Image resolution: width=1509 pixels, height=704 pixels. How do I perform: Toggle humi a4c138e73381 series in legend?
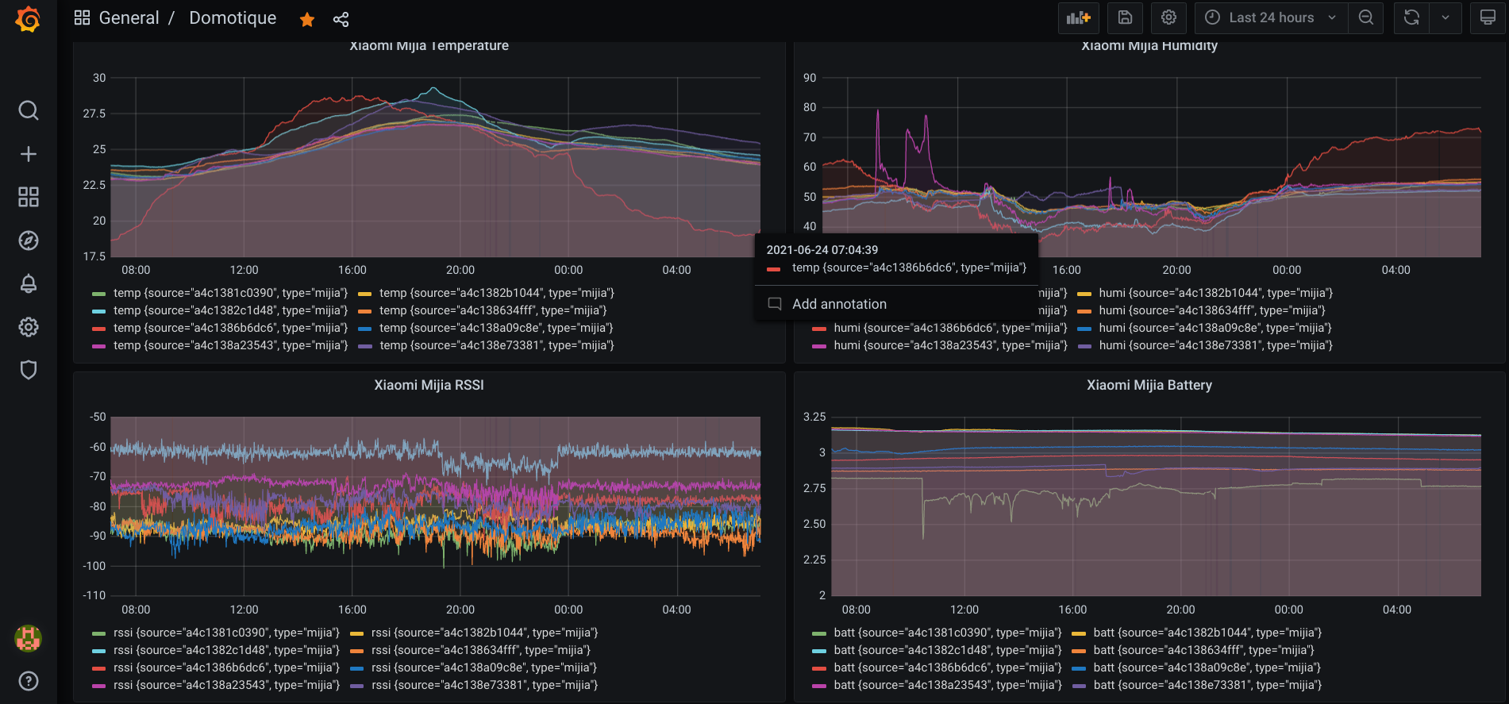pyautogui.click(x=1216, y=345)
